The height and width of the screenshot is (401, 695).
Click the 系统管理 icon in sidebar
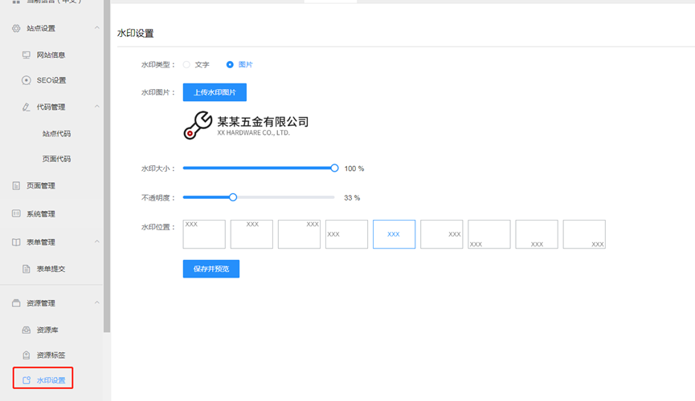point(16,214)
